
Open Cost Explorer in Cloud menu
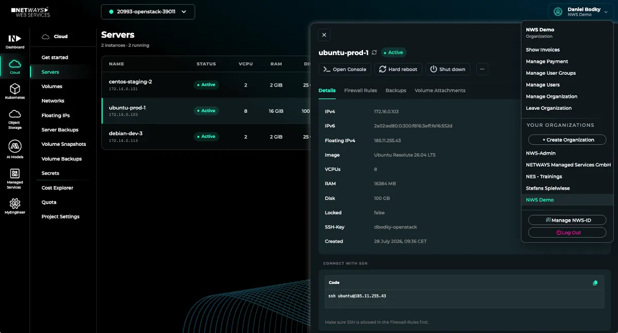click(57, 188)
